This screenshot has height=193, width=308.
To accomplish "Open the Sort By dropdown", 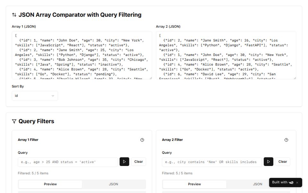I will point(35,96).
